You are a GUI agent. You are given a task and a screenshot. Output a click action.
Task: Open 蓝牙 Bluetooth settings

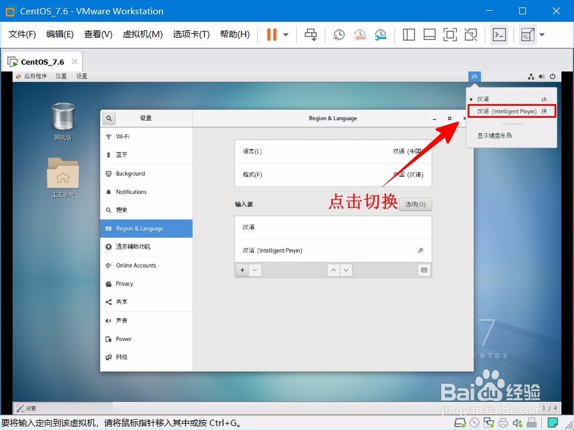tap(146, 155)
